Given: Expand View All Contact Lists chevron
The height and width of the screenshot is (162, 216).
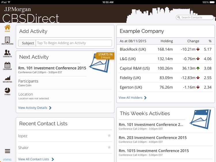Looking at the screenshot, I should tap(53, 159).
